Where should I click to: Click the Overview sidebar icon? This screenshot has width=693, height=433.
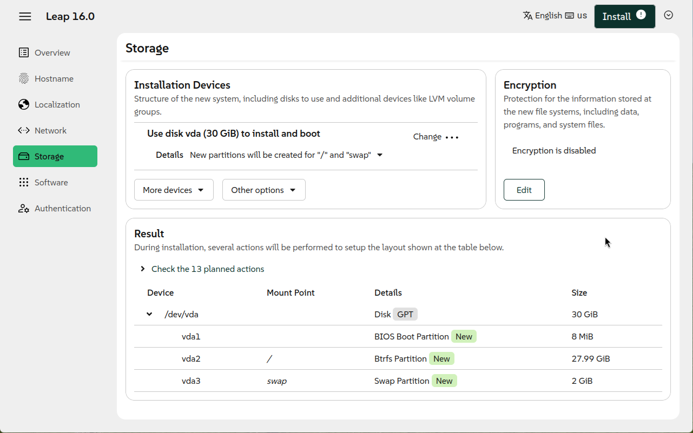(x=24, y=52)
